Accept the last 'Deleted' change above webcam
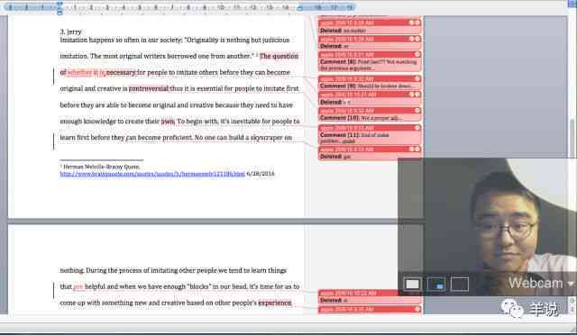 pos(412,149)
